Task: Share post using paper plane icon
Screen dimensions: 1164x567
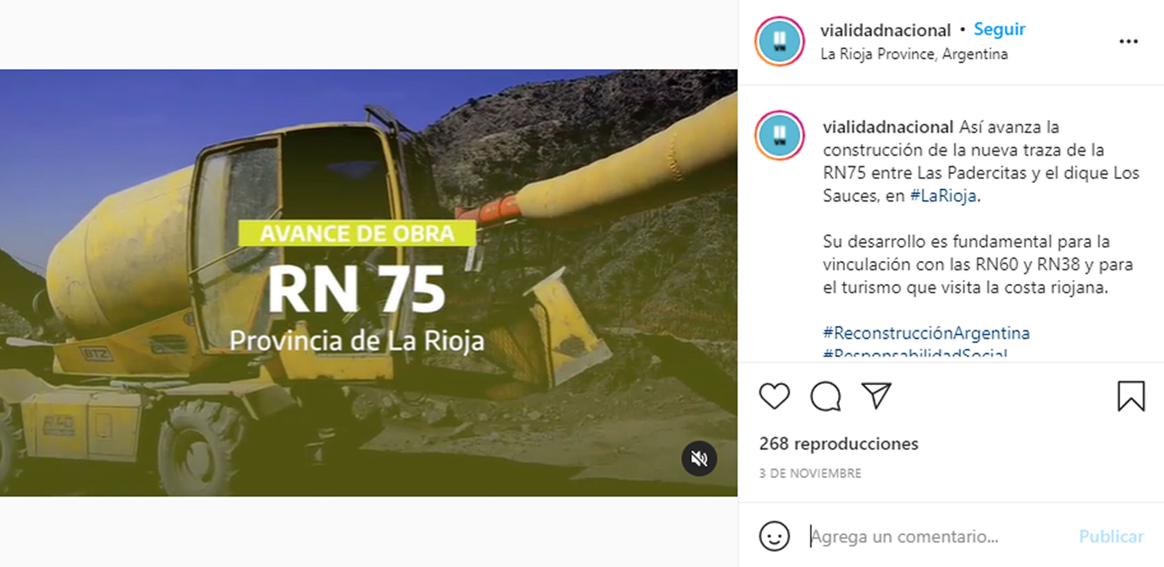Action: tap(876, 395)
